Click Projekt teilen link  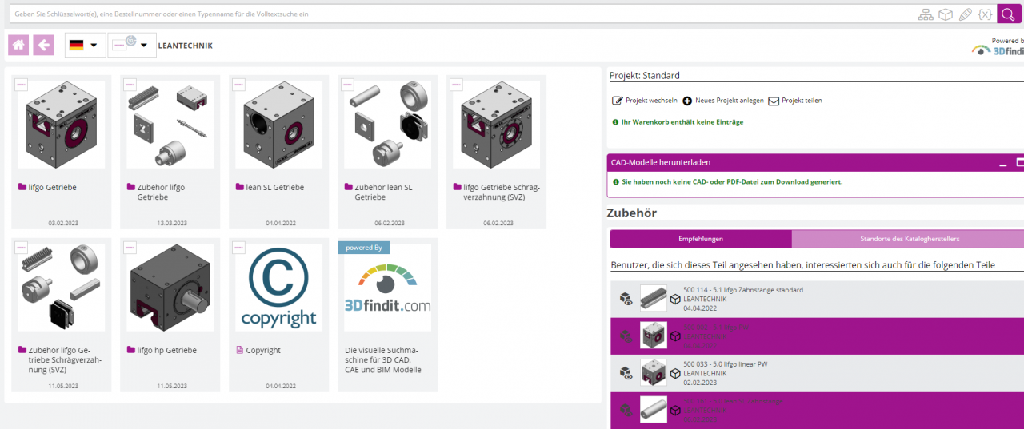794,101
